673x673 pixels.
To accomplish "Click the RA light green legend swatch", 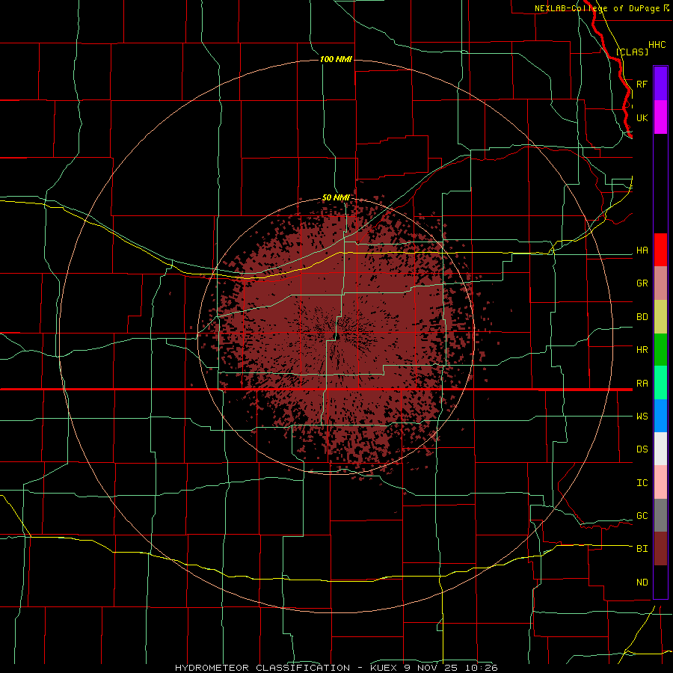I will pos(660,383).
